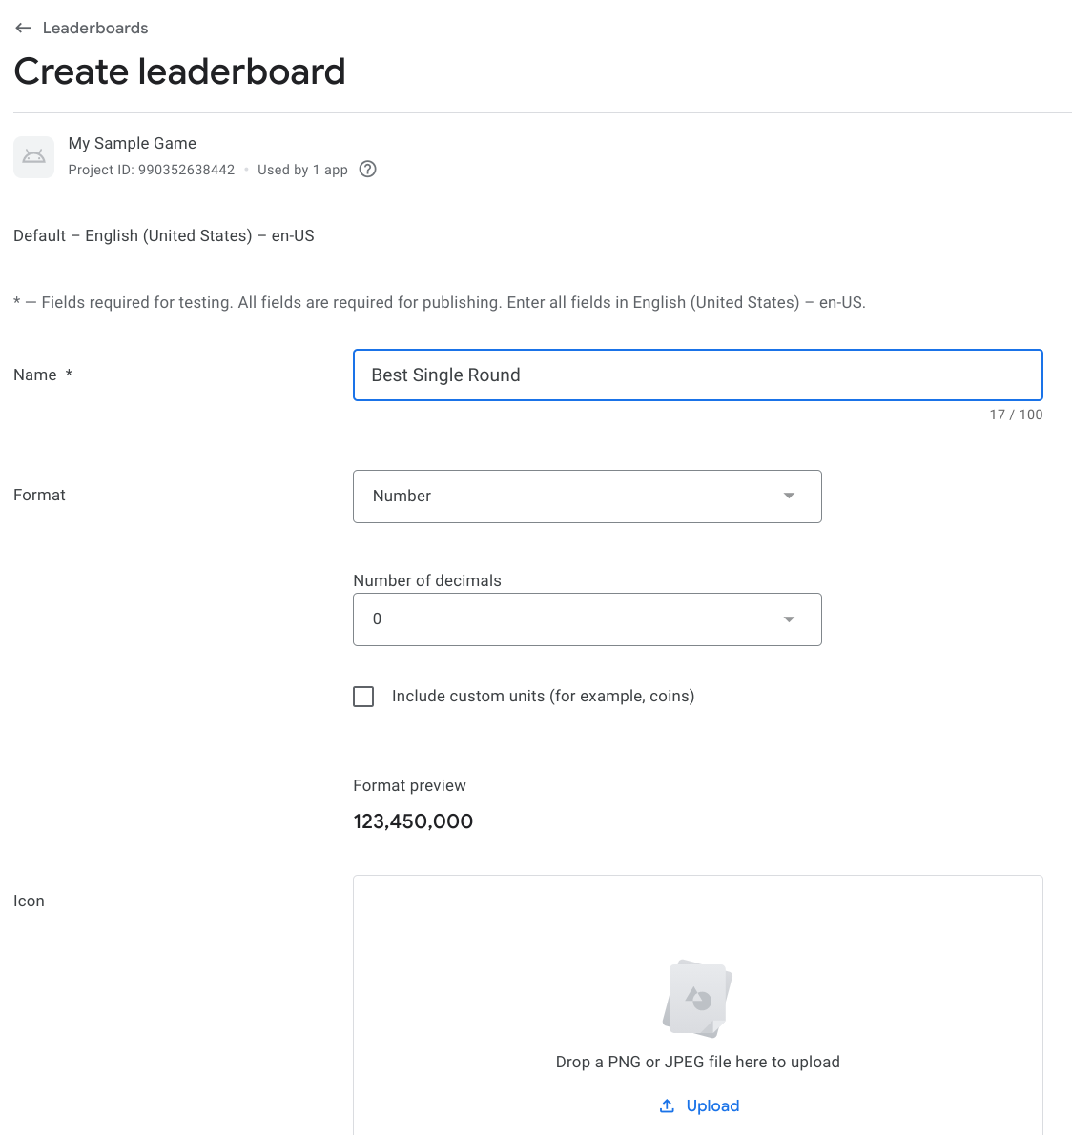Open the help tooltip beside Used by 1 app
This screenshot has width=1072, height=1135.
pyautogui.click(x=368, y=169)
